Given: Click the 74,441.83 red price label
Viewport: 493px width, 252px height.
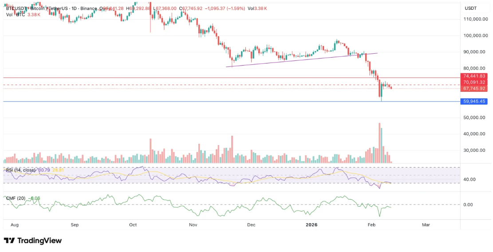Looking at the screenshot, I should [x=475, y=76].
